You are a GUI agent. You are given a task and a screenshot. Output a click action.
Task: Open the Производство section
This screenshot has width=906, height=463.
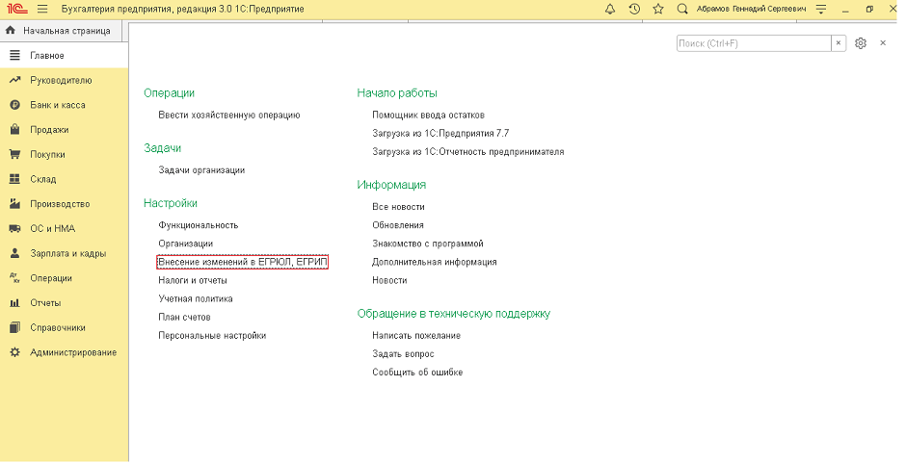(64, 204)
